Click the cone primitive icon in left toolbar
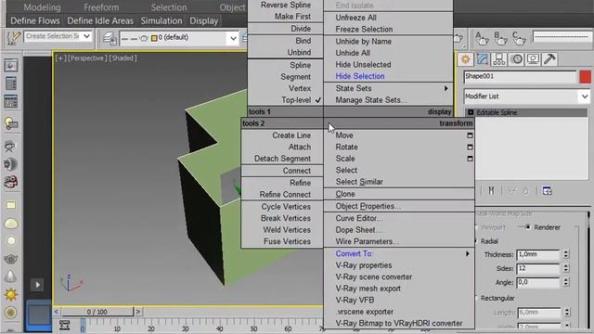Screen dimensions: 594x334 point(10,276)
